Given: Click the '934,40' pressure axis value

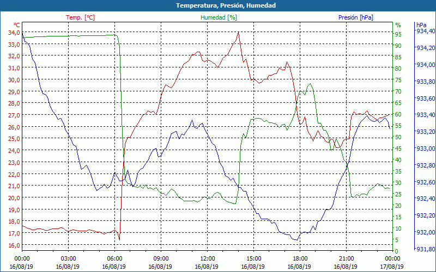Looking at the screenshot, I should [x=425, y=31].
